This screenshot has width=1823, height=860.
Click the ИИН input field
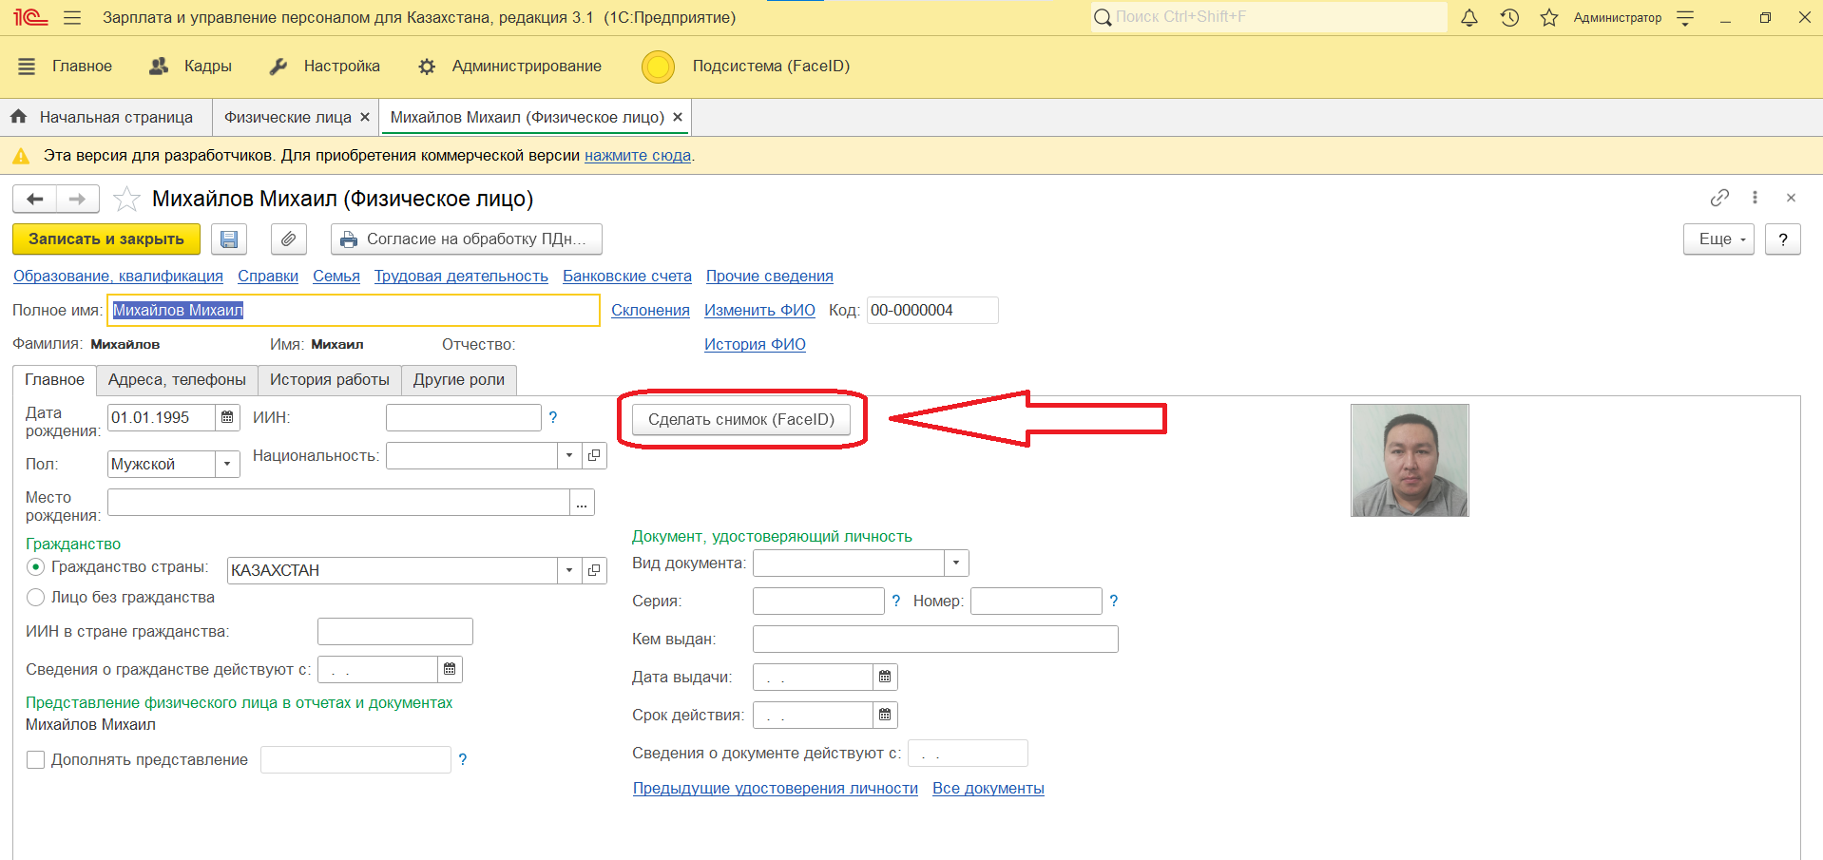[x=463, y=418]
